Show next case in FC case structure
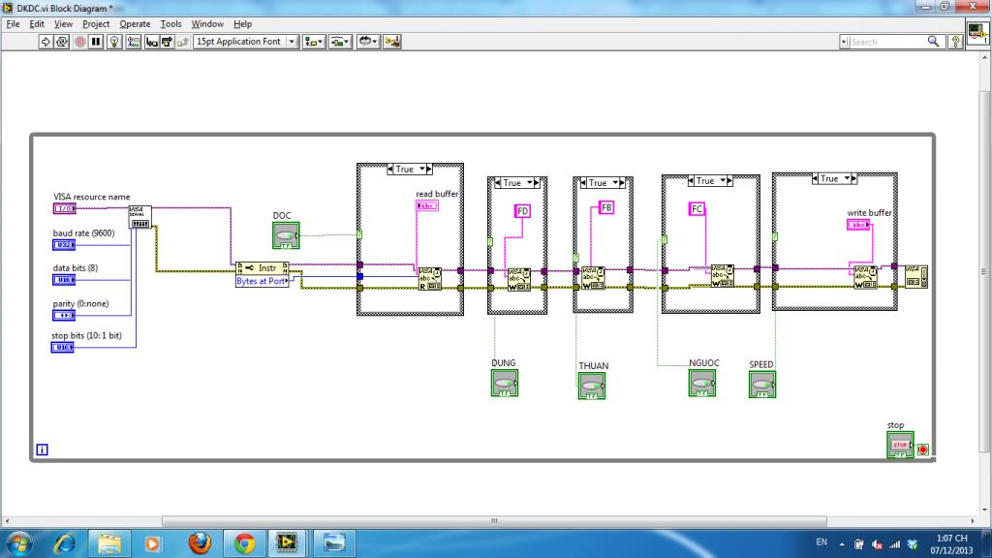This screenshot has width=992, height=558. point(728,181)
